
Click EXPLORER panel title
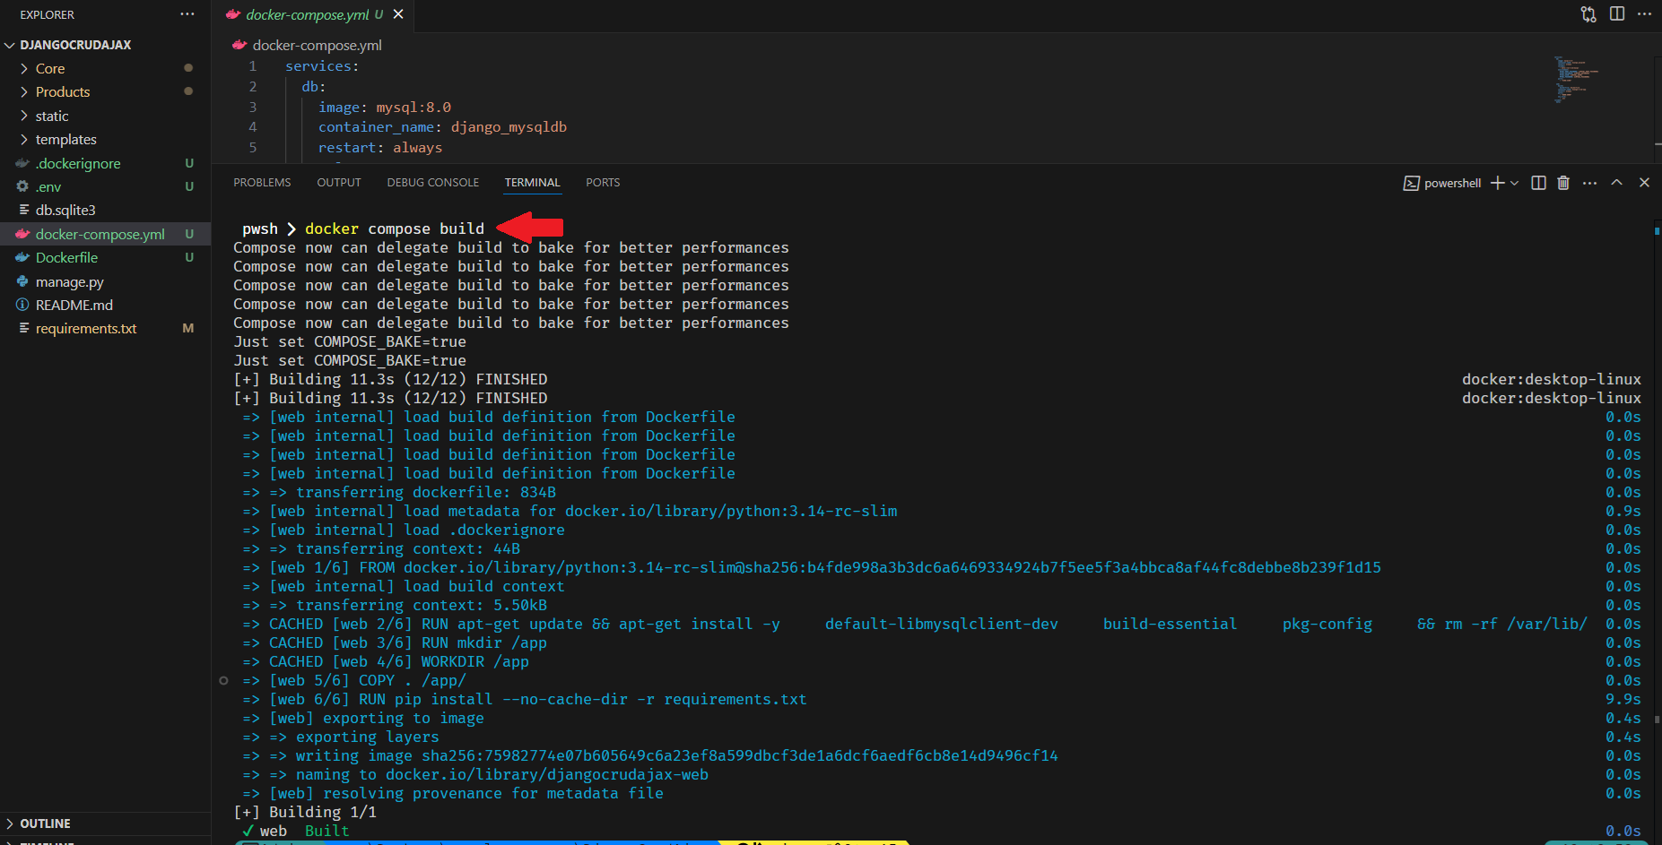pyautogui.click(x=48, y=15)
